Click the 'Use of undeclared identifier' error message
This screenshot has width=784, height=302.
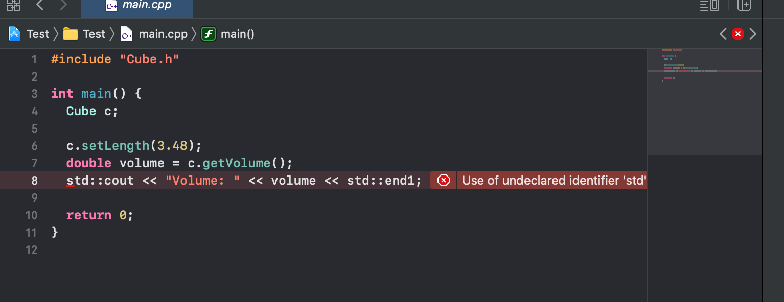pos(552,180)
